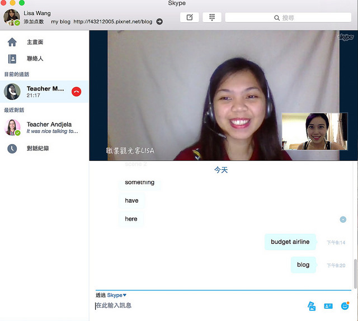
Task: Open conversation history (對話紀錄)
Action: 37,148
